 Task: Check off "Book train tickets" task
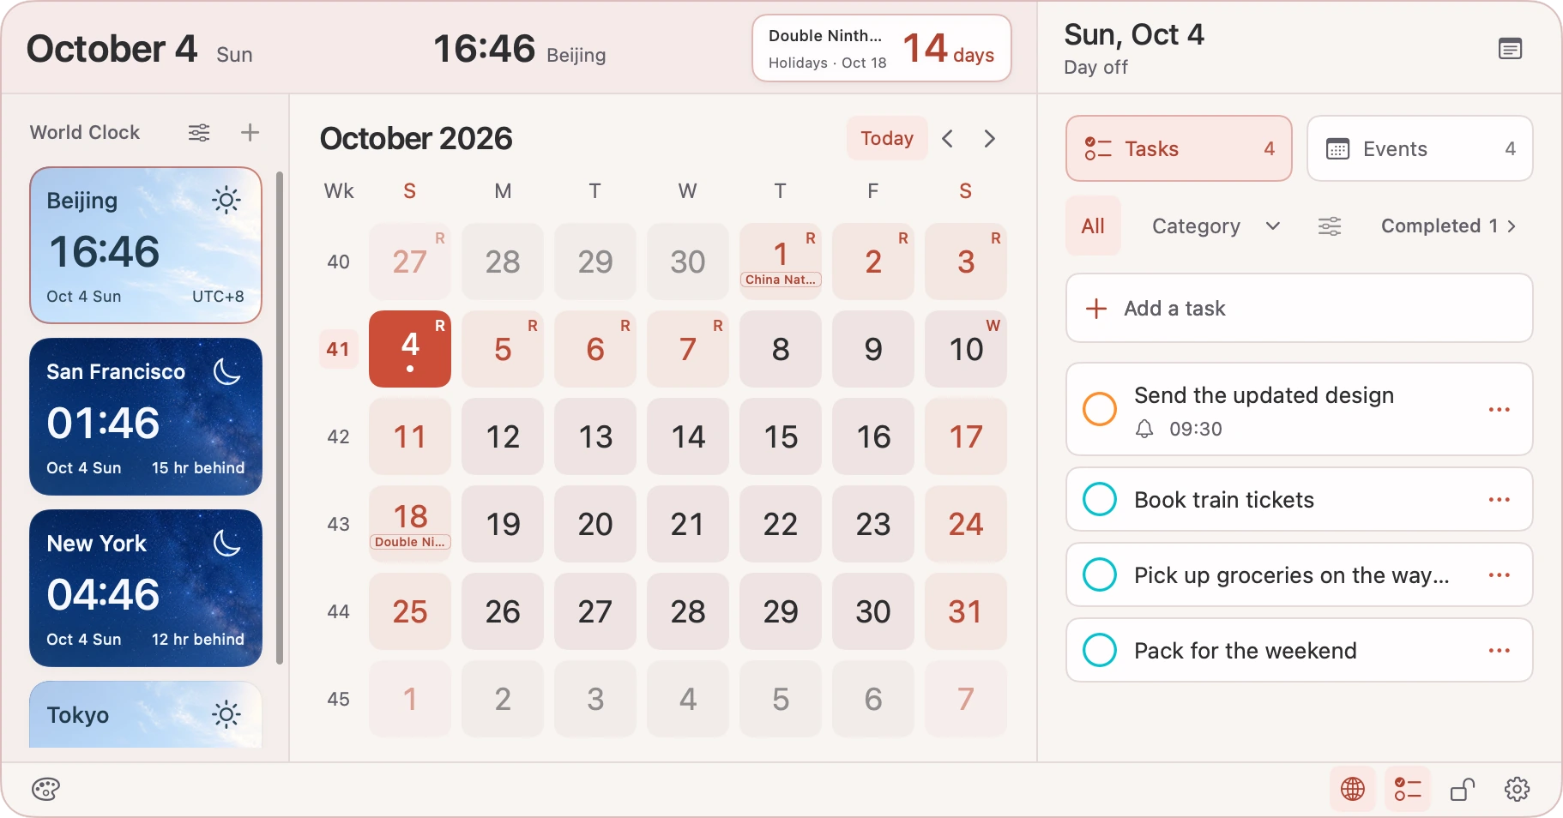(x=1100, y=499)
